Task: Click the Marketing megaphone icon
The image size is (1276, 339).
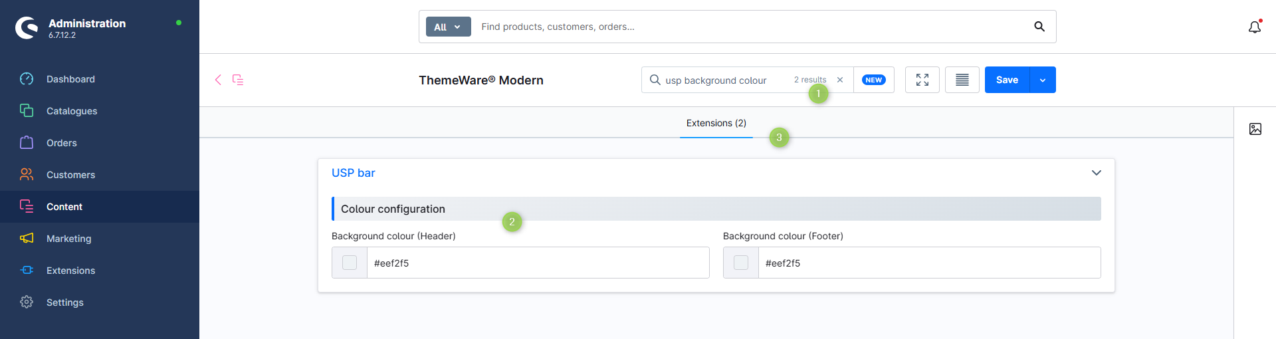Action: coord(27,238)
